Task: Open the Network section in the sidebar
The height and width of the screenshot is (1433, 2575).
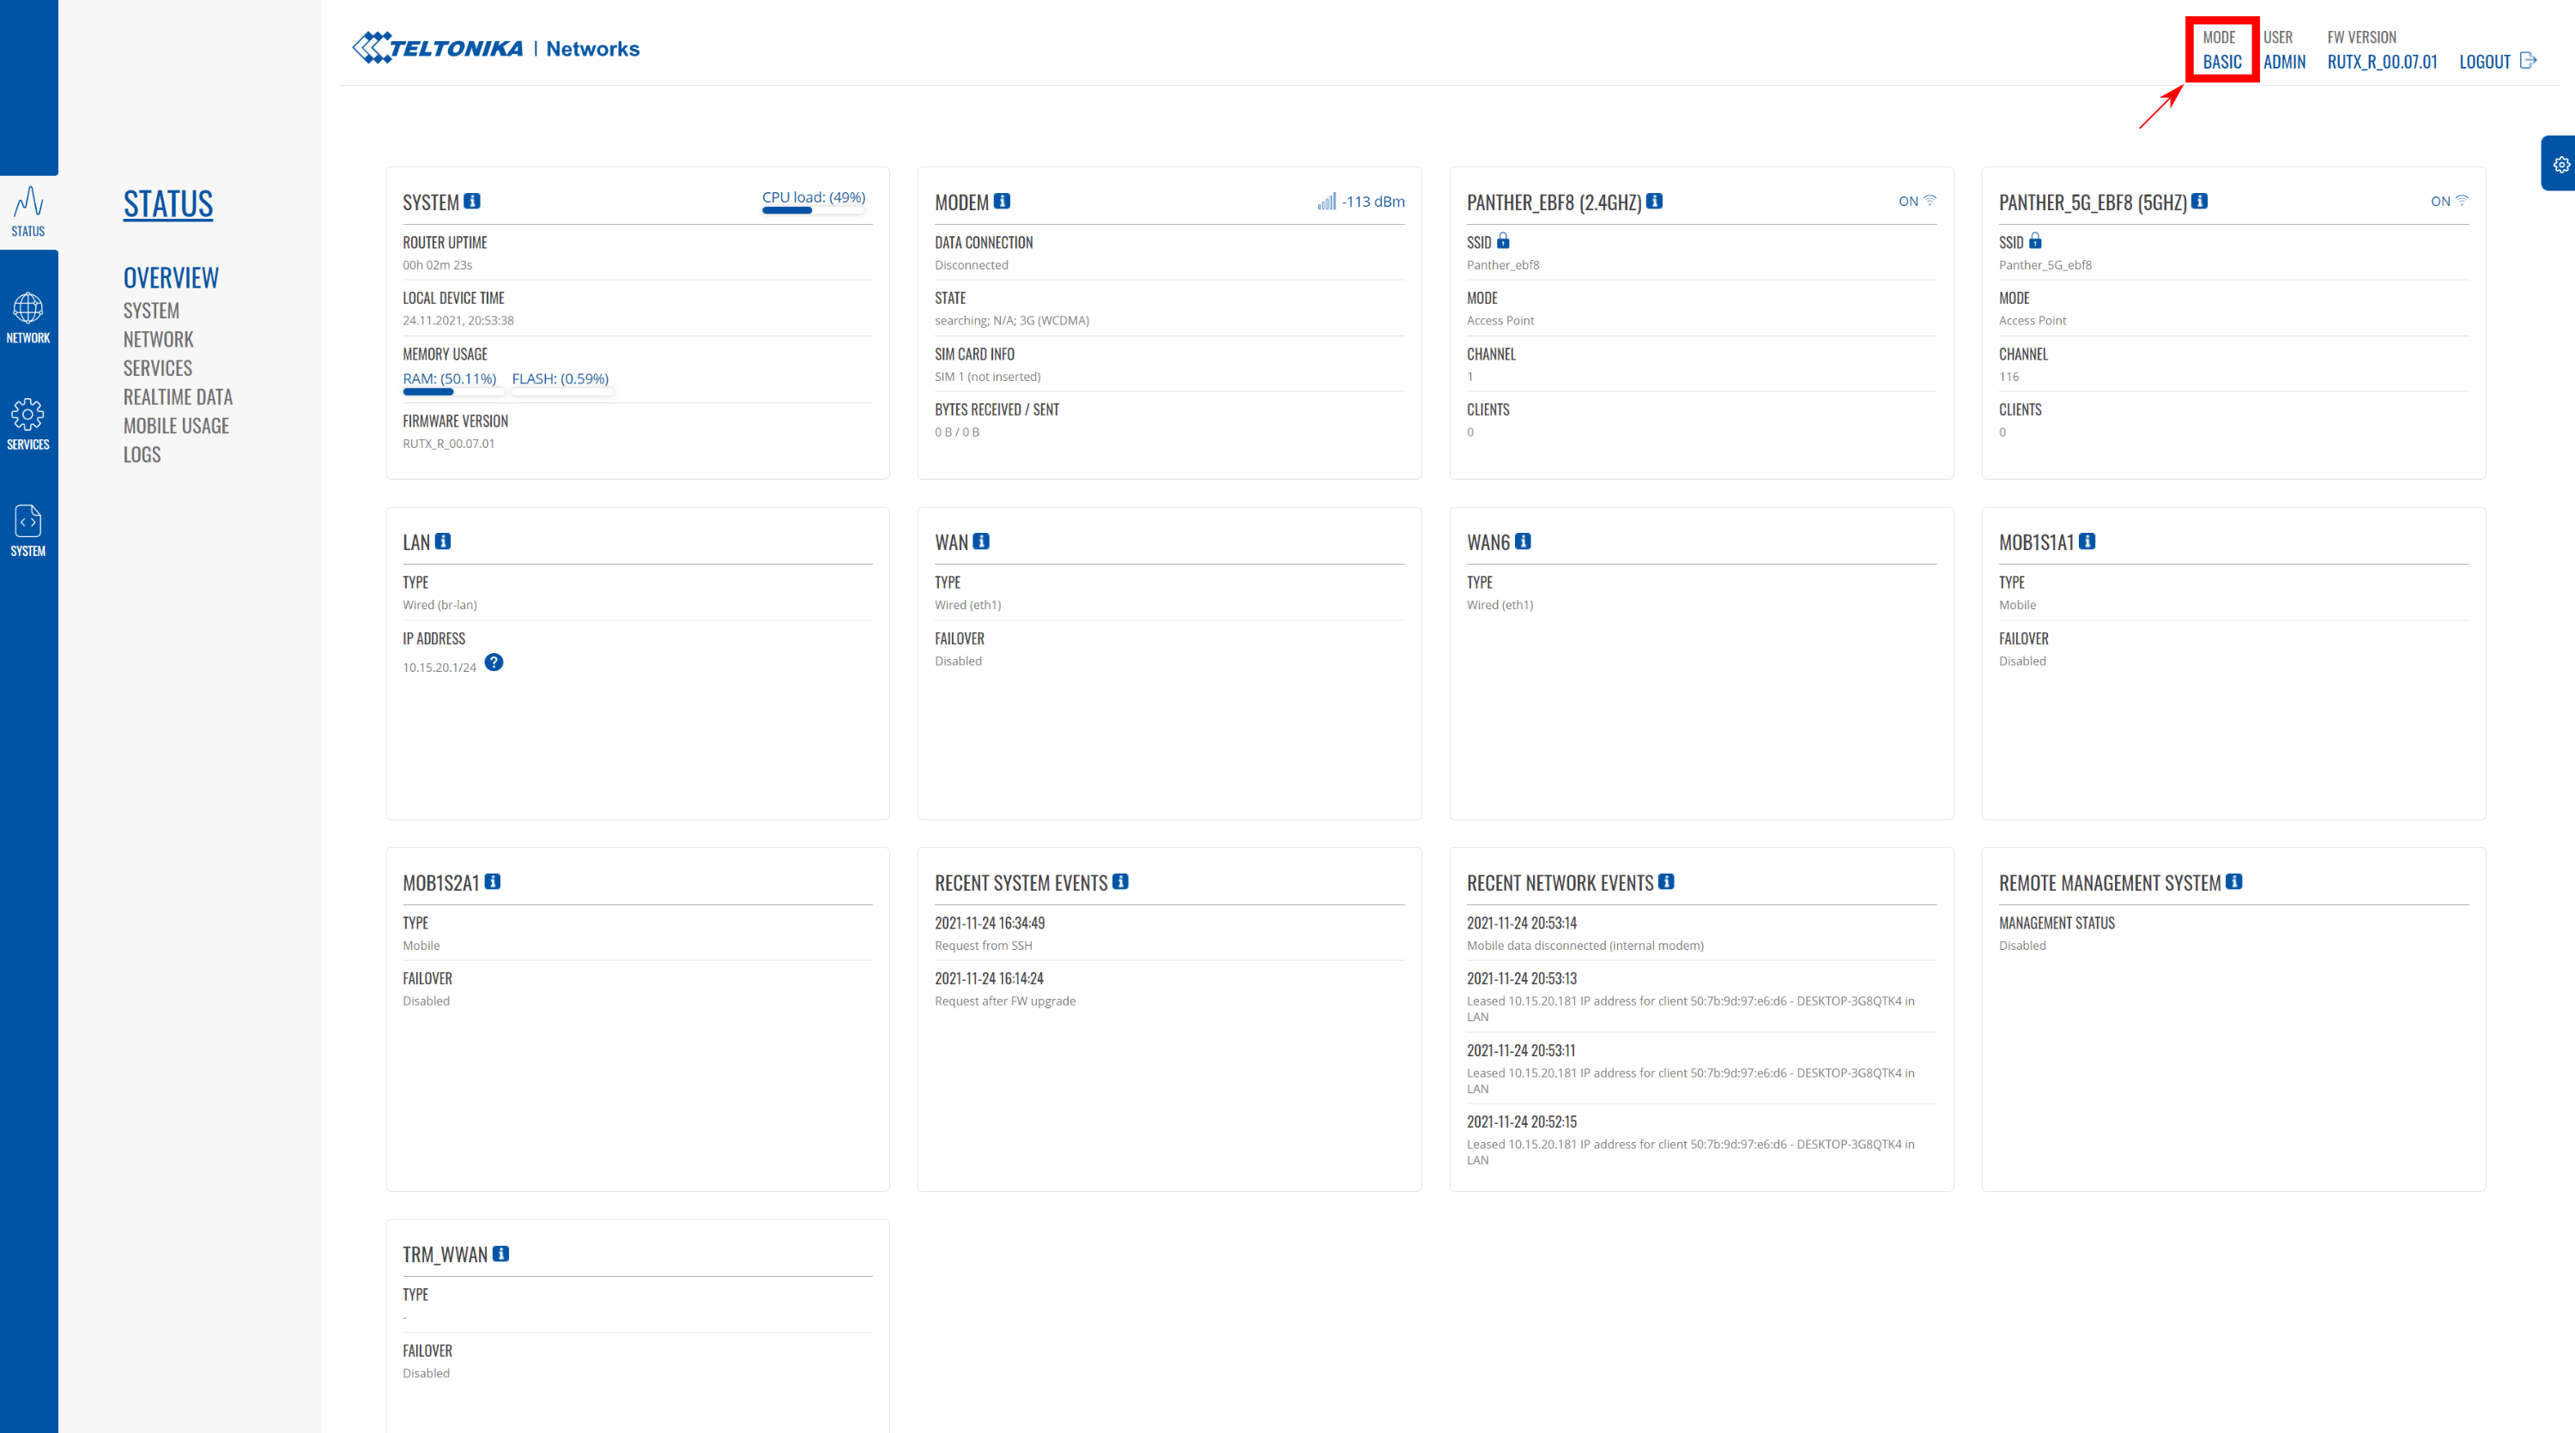Action: point(28,317)
